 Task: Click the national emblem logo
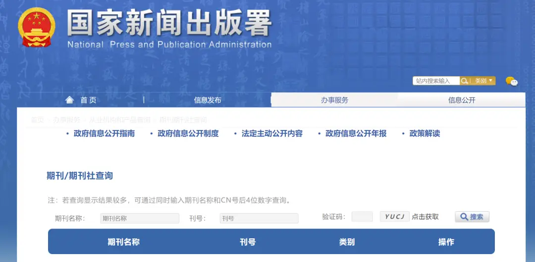click(x=37, y=27)
